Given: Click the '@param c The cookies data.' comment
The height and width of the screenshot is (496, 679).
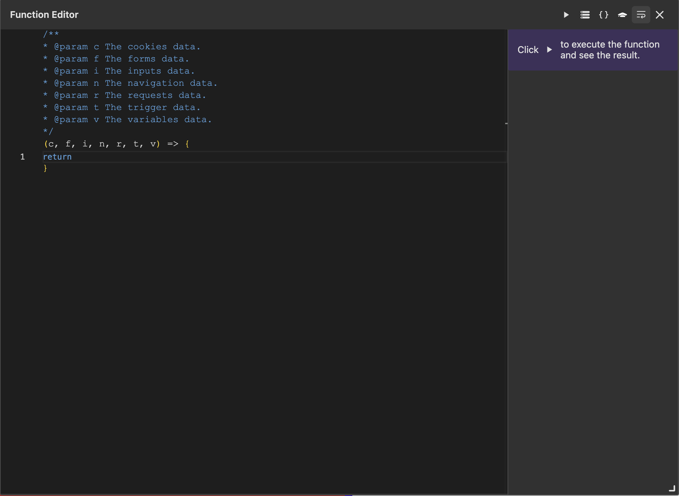Looking at the screenshot, I should click(x=122, y=47).
